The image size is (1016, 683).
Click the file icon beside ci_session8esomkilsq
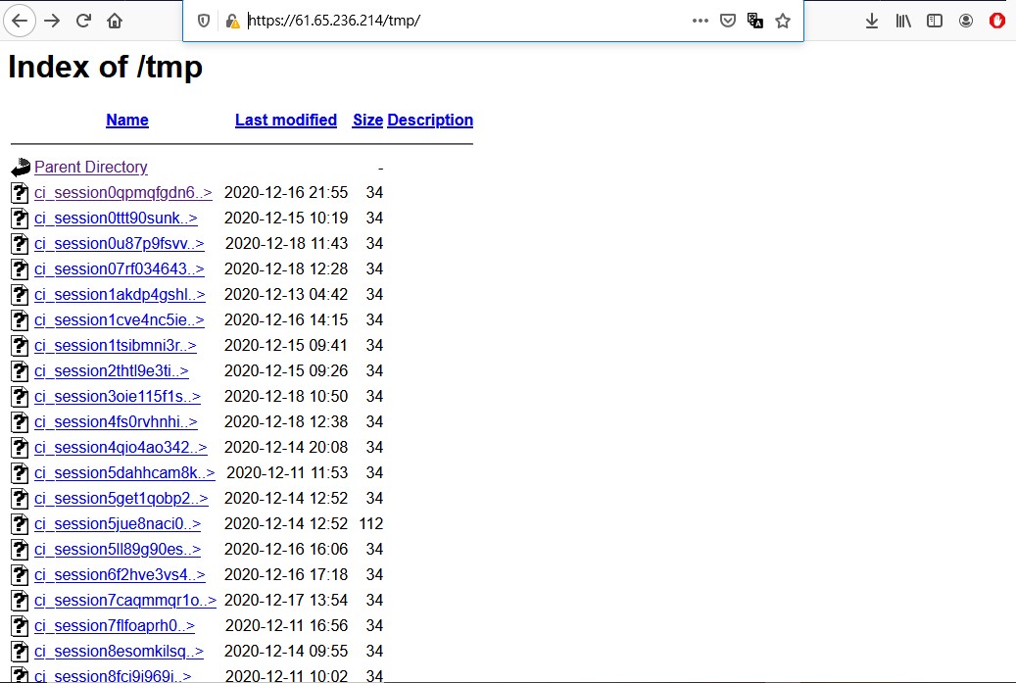21,652
